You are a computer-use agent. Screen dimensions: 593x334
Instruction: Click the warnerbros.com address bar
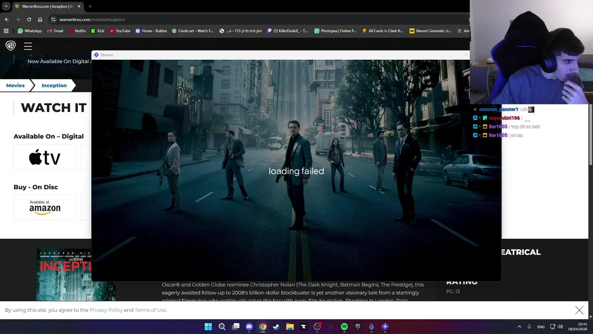259,19
